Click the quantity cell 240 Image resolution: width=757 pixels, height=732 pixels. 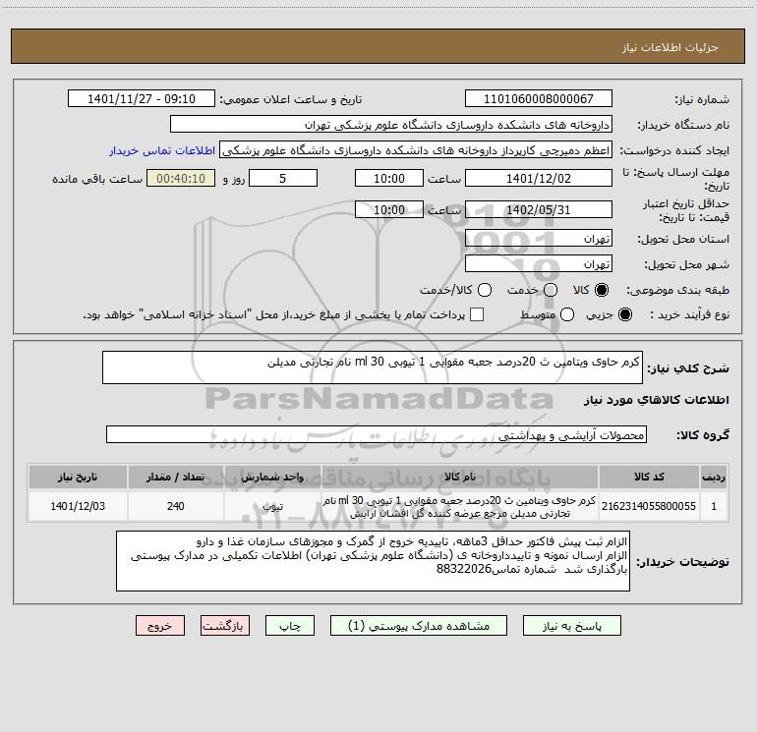pos(176,506)
